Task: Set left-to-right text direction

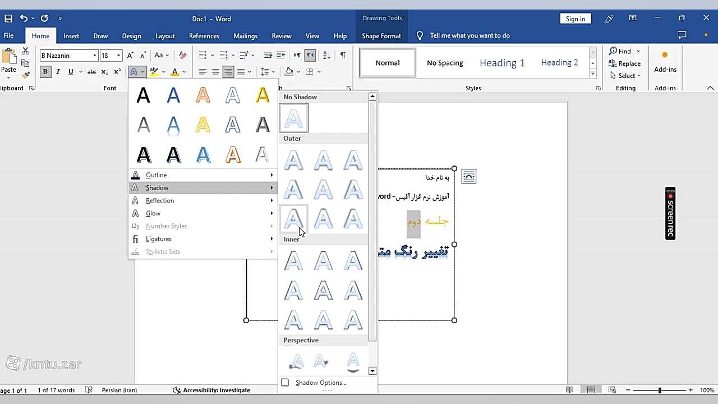Action: (x=297, y=55)
